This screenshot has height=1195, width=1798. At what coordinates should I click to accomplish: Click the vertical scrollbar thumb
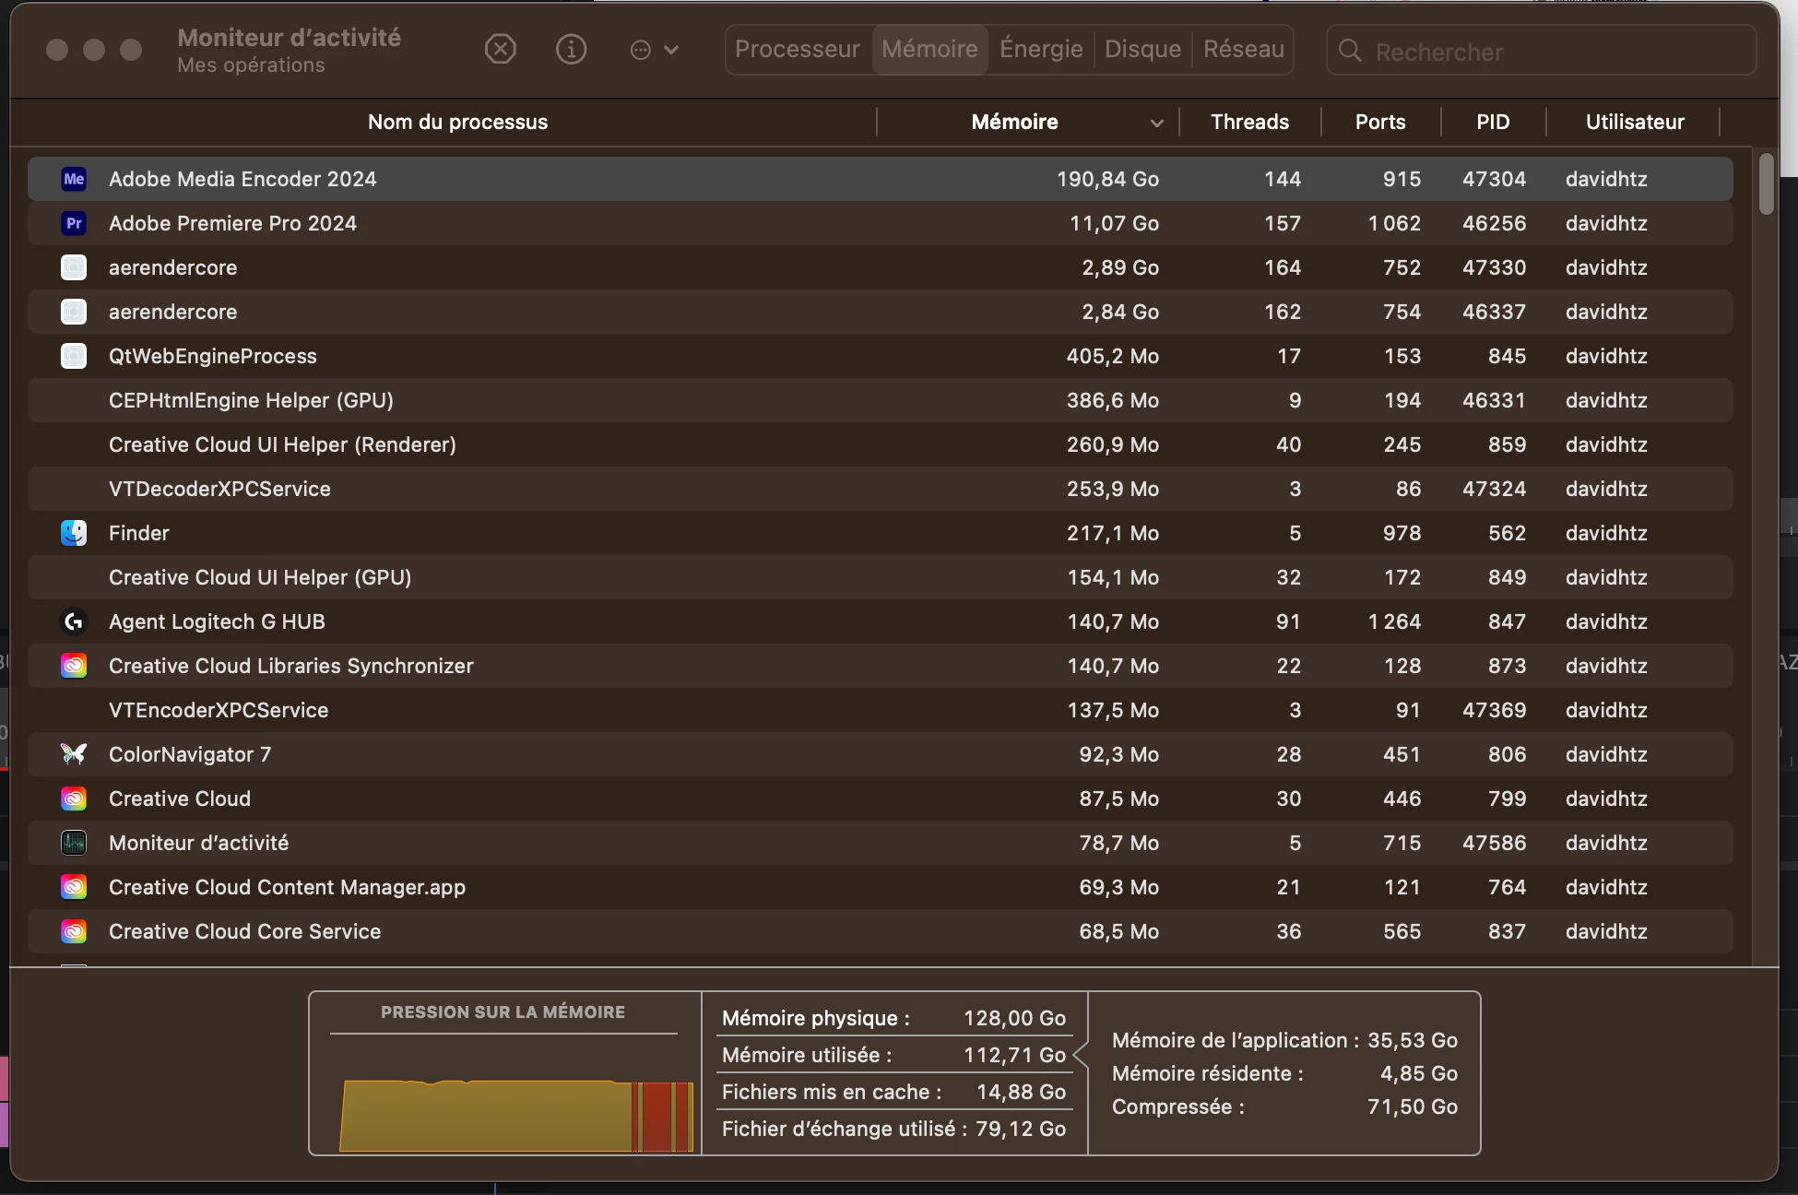click(1766, 184)
